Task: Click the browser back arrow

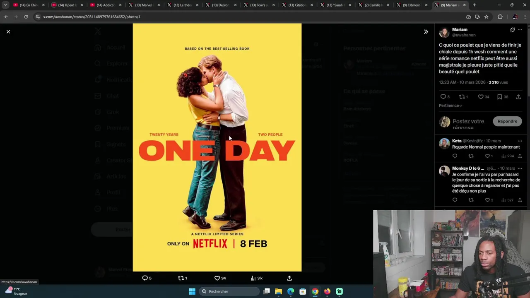Action: pyautogui.click(x=6, y=17)
